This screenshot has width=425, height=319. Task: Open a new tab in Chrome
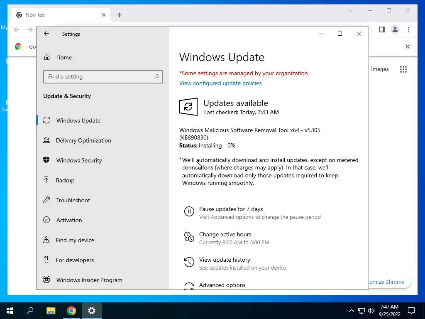pos(120,15)
